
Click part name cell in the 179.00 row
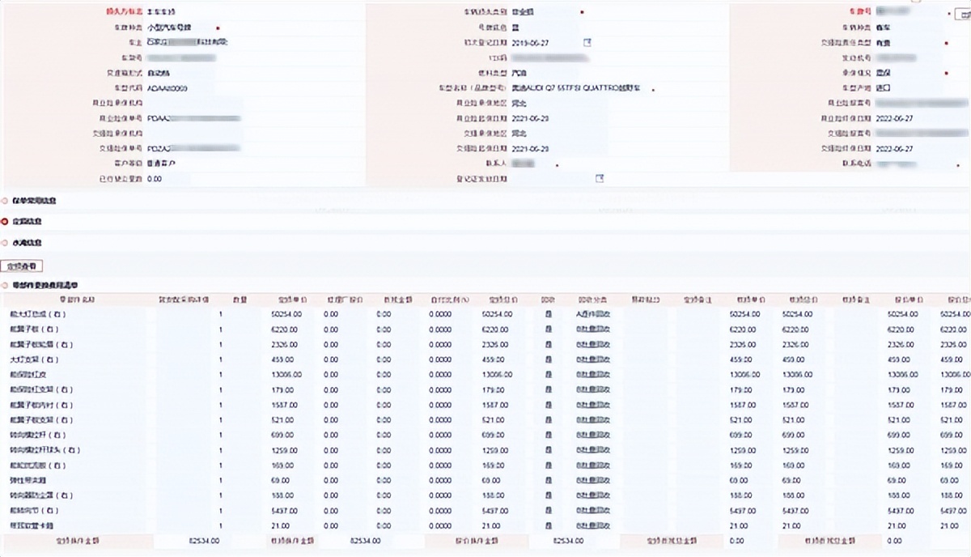[42, 389]
